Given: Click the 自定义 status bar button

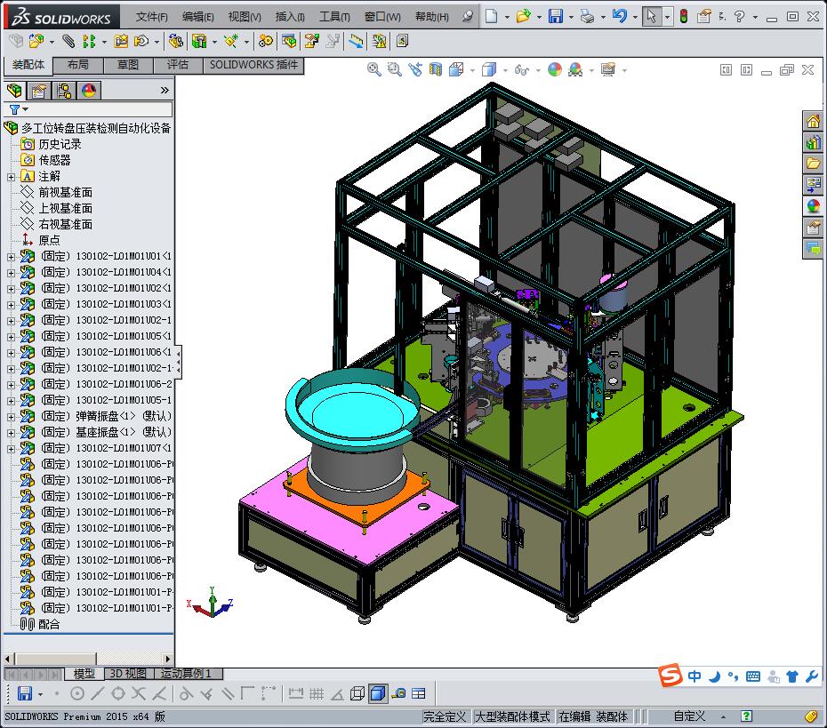Looking at the screenshot, I should click(689, 716).
